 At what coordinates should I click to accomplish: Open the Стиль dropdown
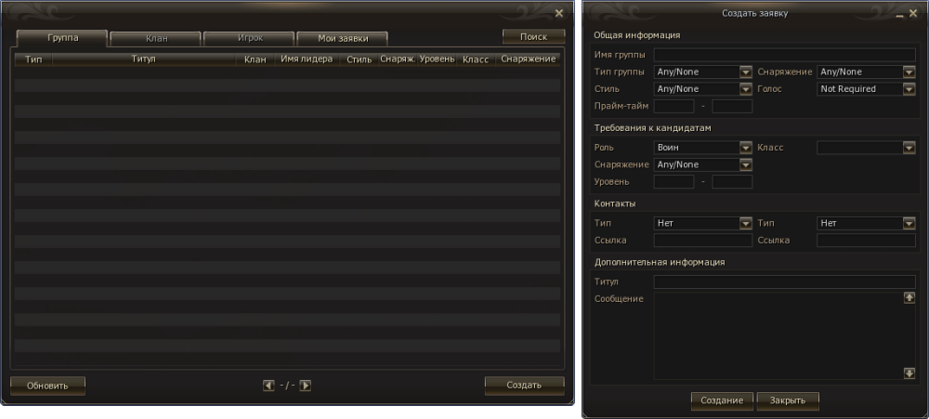[x=702, y=89]
